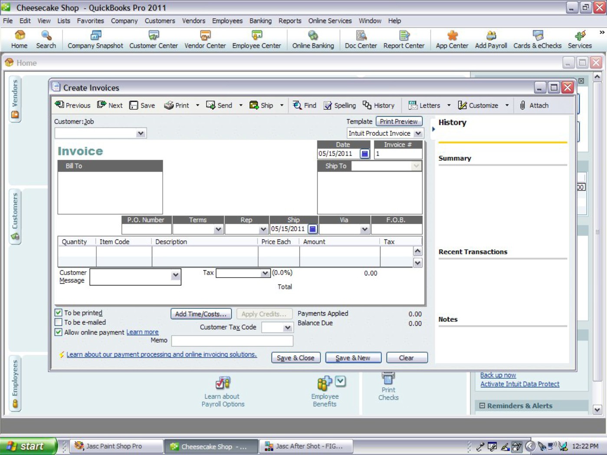Open the Banking menu

260,21
